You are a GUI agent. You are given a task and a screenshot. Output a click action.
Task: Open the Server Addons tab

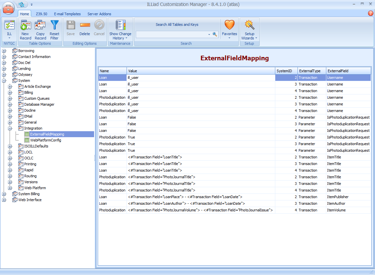99,14
